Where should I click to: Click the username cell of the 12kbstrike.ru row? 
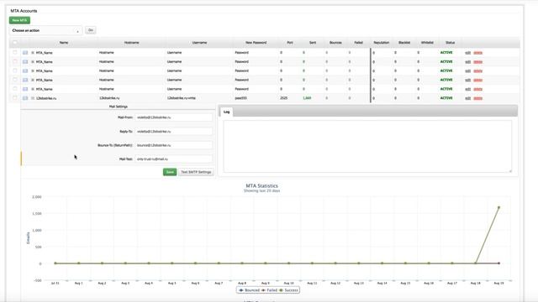182,98
